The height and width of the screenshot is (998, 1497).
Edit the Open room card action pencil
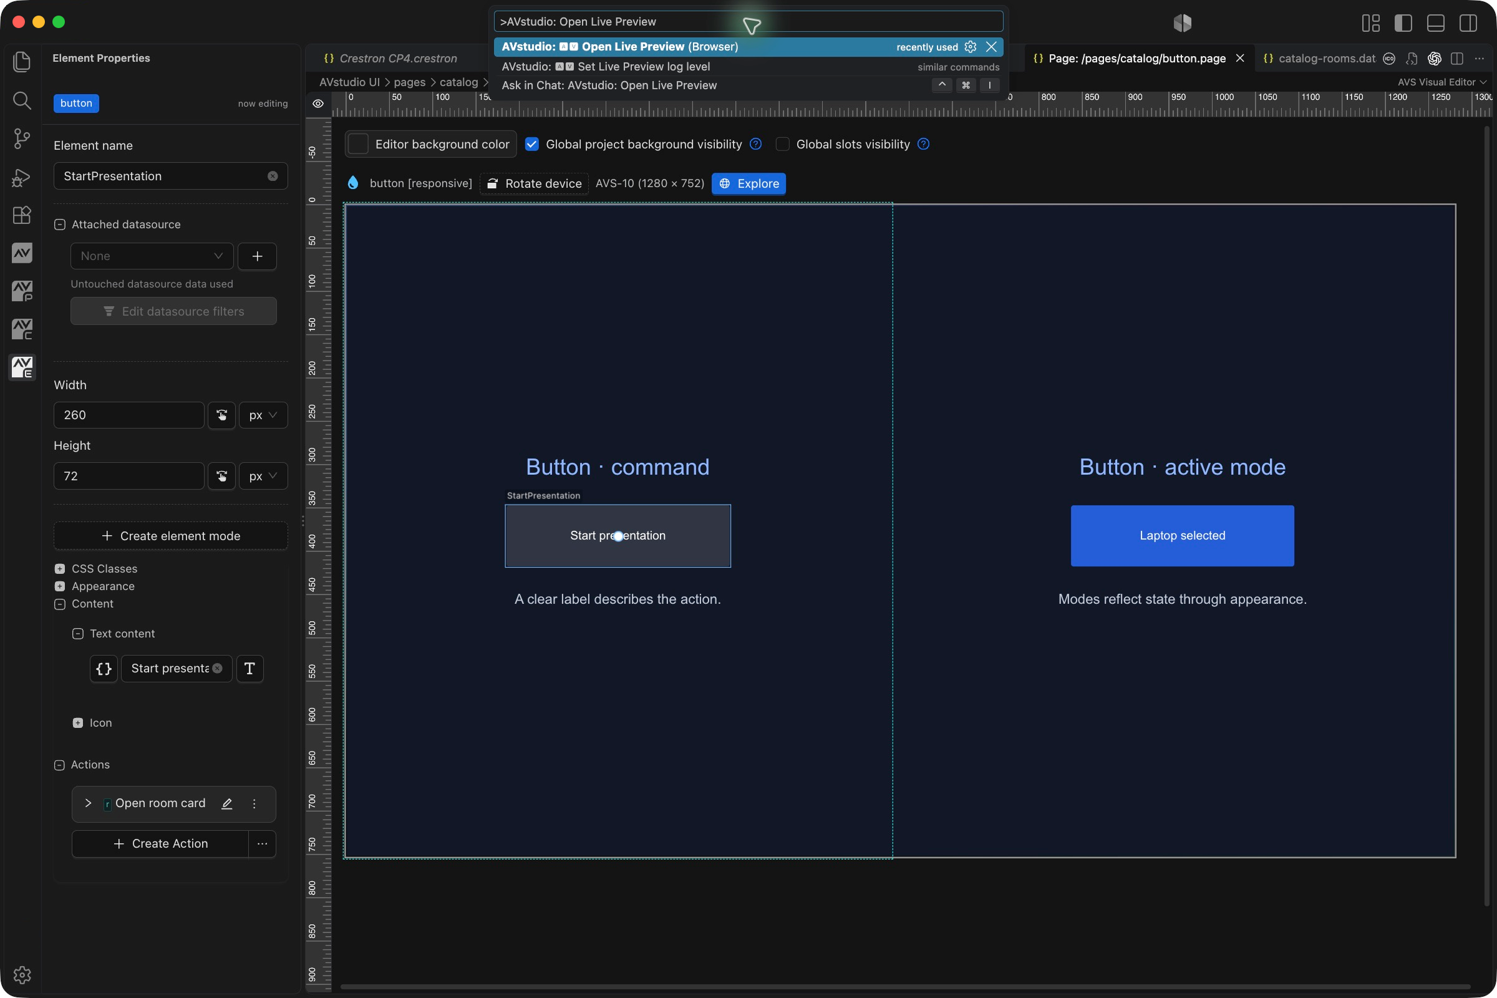click(226, 803)
